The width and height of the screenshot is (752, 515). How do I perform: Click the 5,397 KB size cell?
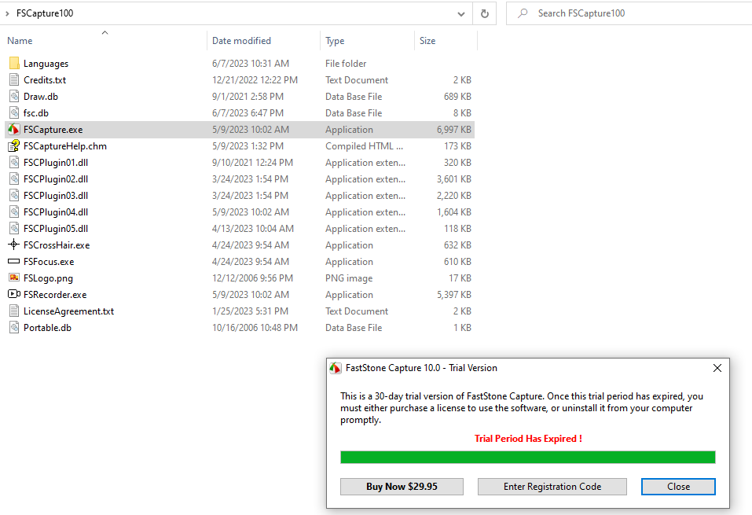[x=453, y=294]
